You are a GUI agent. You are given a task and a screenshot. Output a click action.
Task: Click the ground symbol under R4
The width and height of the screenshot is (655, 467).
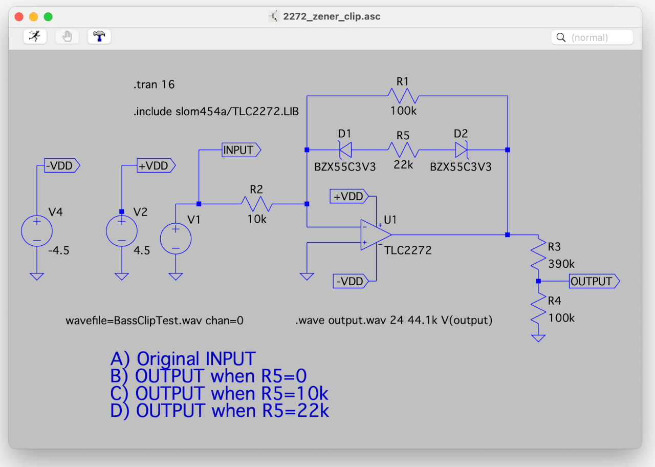538,338
